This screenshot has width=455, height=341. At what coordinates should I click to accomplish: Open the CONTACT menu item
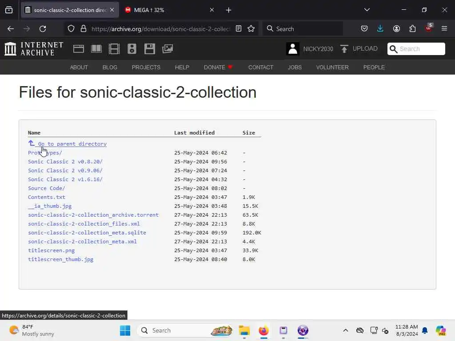pyautogui.click(x=261, y=67)
